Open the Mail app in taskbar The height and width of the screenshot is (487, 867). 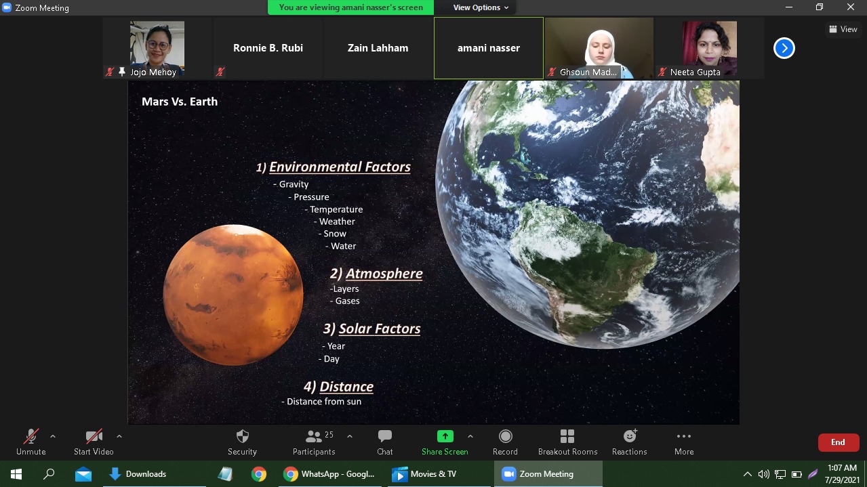83,474
